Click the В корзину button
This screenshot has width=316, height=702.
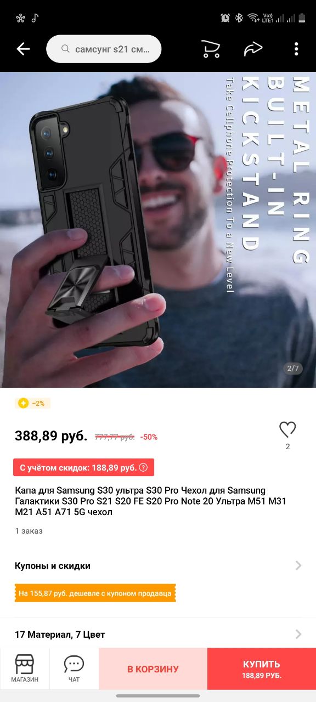tap(153, 669)
